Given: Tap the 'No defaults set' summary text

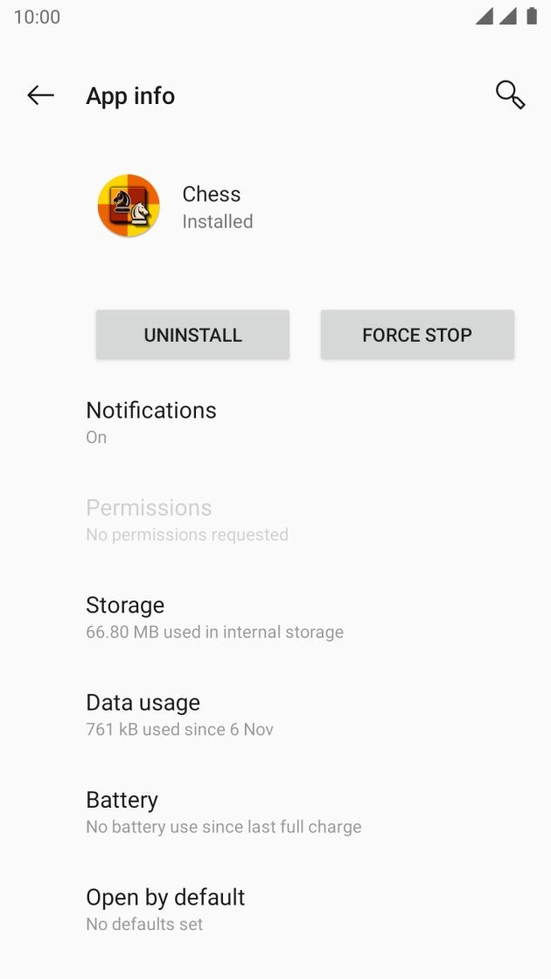Looking at the screenshot, I should click(x=144, y=924).
